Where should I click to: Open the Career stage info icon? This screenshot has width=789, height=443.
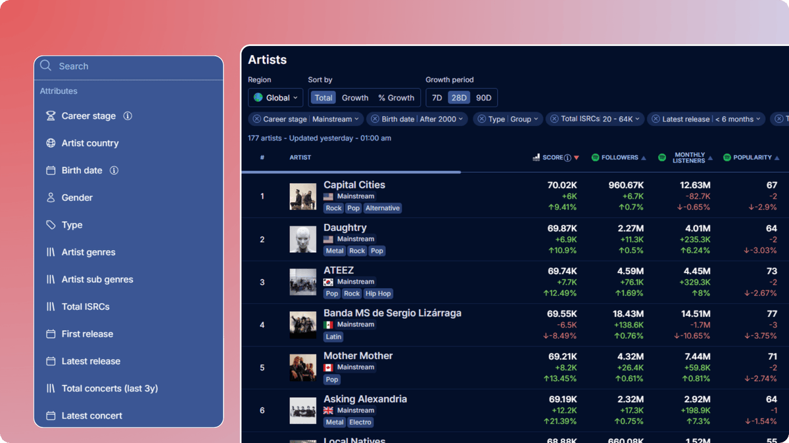click(128, 116)
